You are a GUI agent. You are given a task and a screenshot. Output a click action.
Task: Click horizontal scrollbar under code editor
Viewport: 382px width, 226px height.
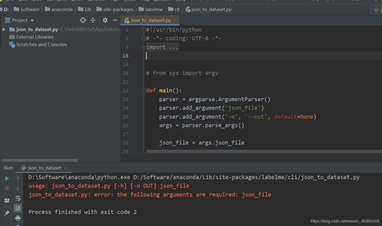pos(264,151)
